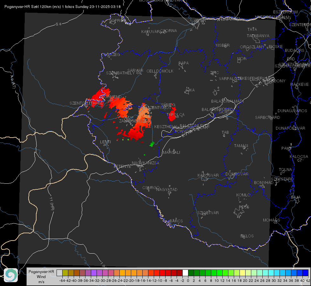This screenshot has height=286, width=311.
Task: Click the TAMASI city label
Action: click(x=241, y=146)
